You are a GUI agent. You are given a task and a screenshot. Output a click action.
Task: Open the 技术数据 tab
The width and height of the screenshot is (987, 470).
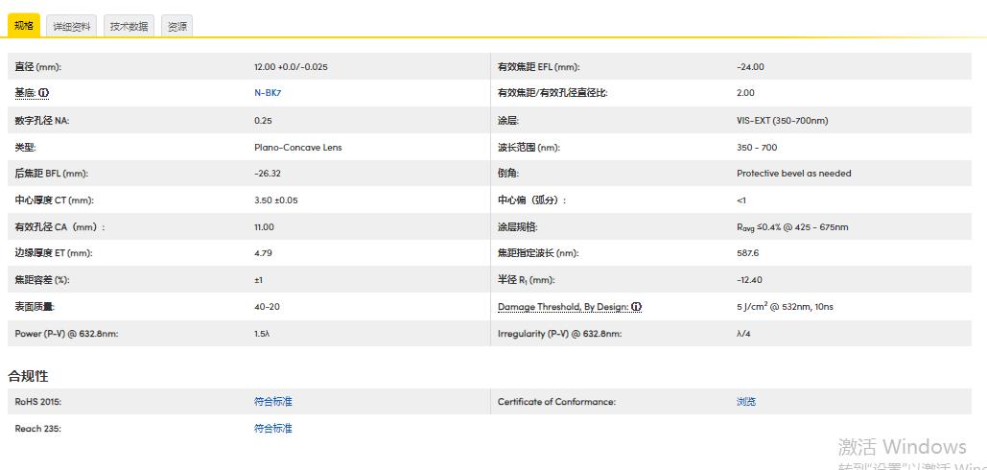[129, 27]
